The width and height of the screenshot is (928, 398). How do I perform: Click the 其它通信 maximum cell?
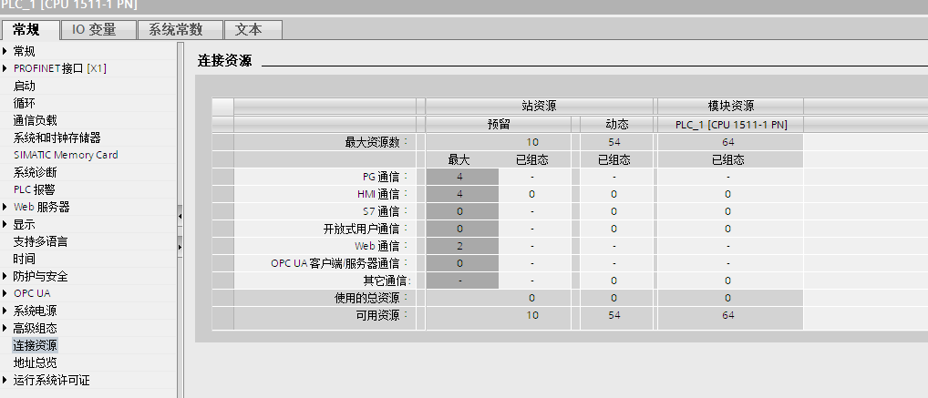click(x=461, y=281)
